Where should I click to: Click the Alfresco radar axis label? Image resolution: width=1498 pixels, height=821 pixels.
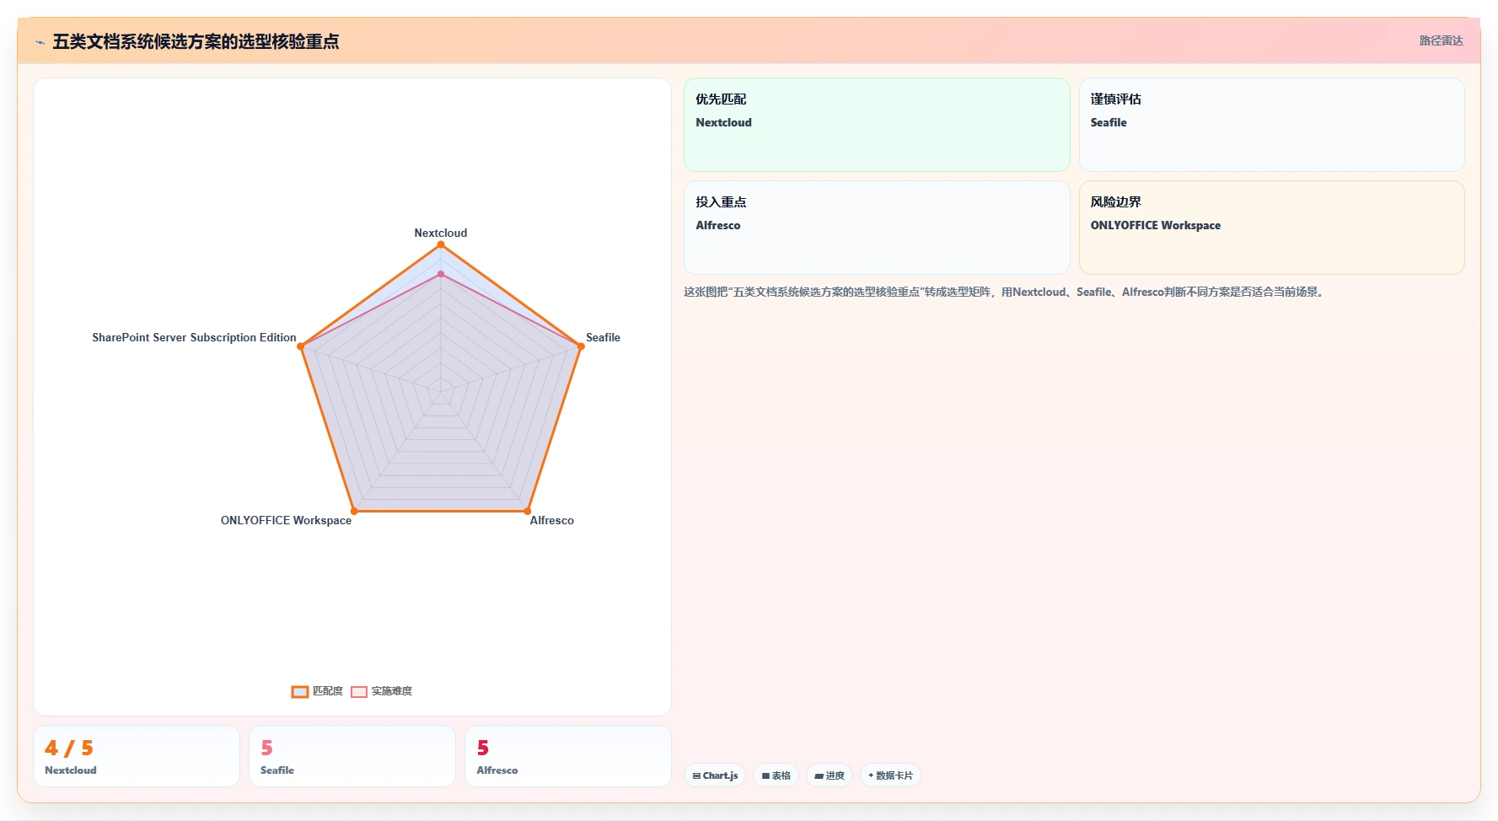551,520
